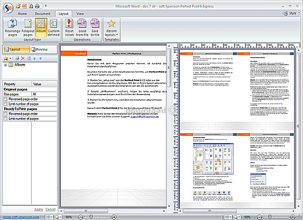
Task: Switch to the Layout panel tab
Action: (17, 50)
